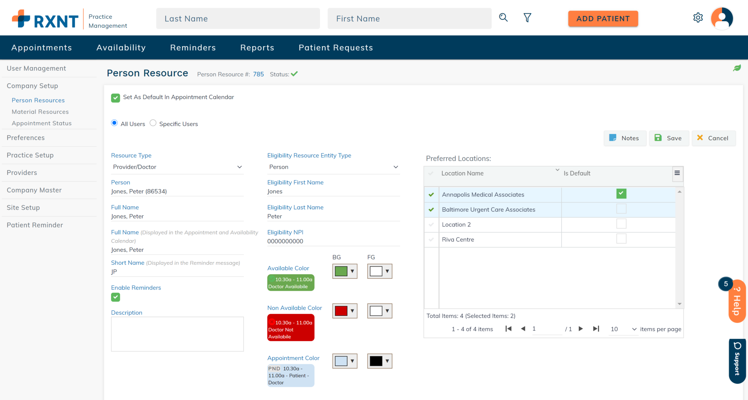Open Material Resources in the sidebar
This screenshot has height=400, width=748.
(40, 112)
